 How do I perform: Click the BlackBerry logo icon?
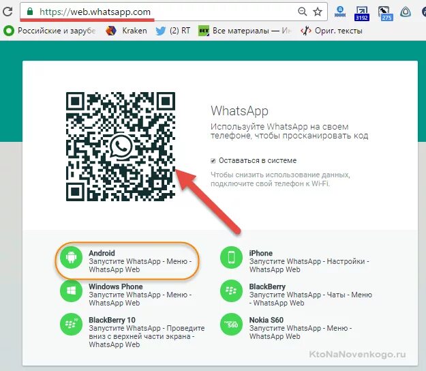pos(231,291)
